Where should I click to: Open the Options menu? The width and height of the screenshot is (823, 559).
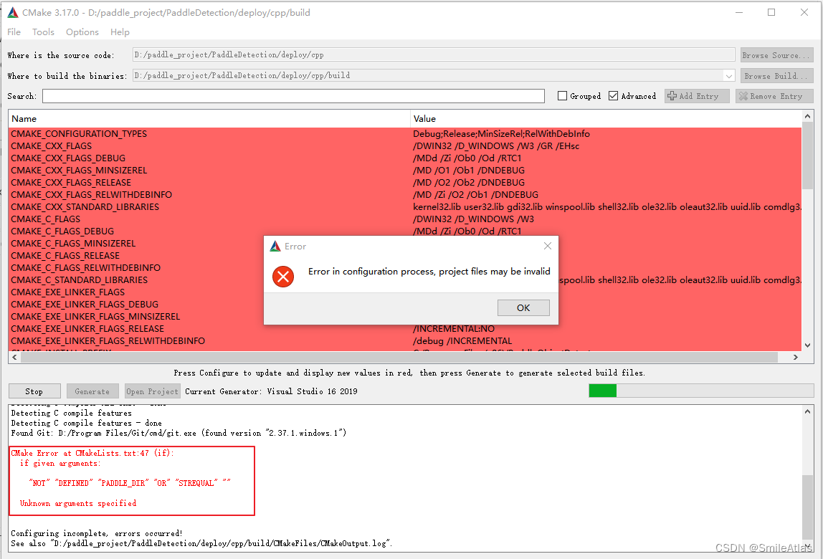[x=82, y=32]
